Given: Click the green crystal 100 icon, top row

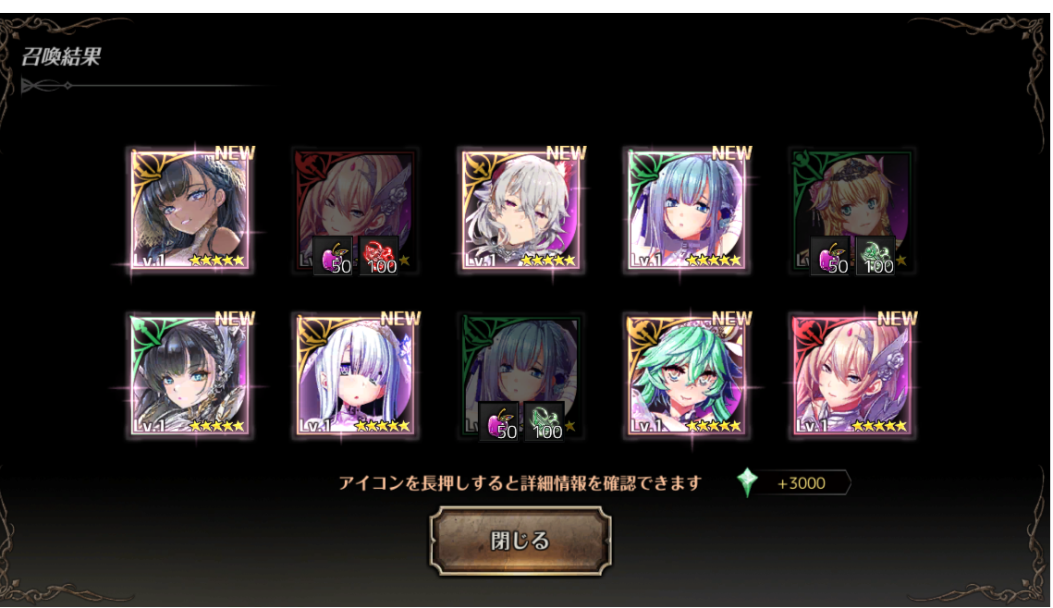Looking at the screenshot, I should coord(875,255).
